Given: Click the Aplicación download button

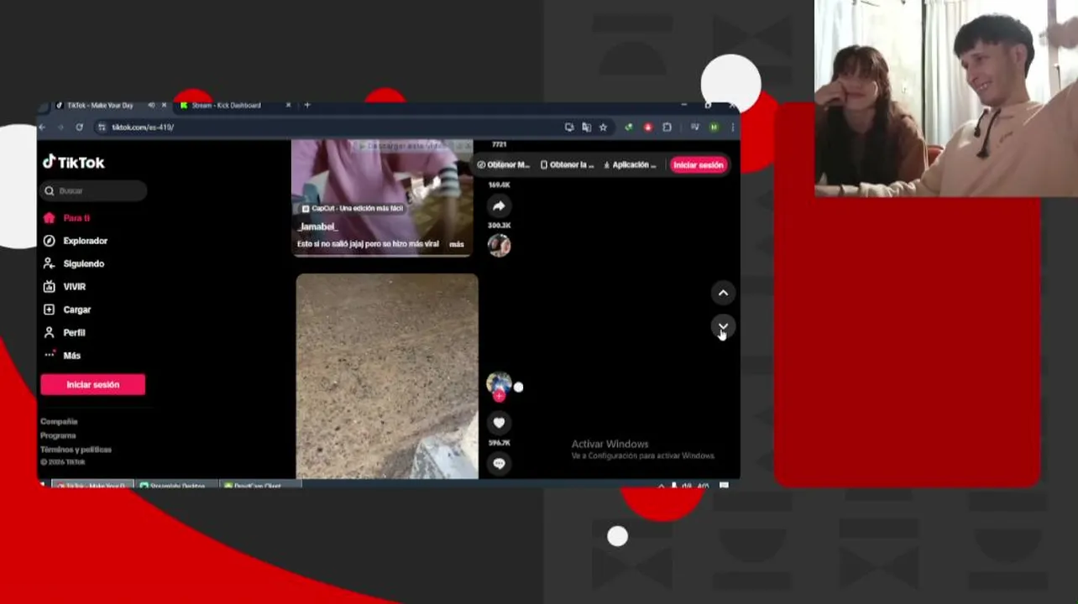Looking at the screenshot, I should [630, 165].
